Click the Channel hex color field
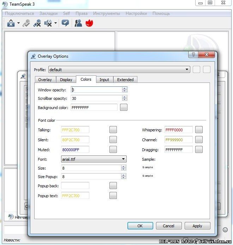 pyautogui.click(x=178, y=140)
